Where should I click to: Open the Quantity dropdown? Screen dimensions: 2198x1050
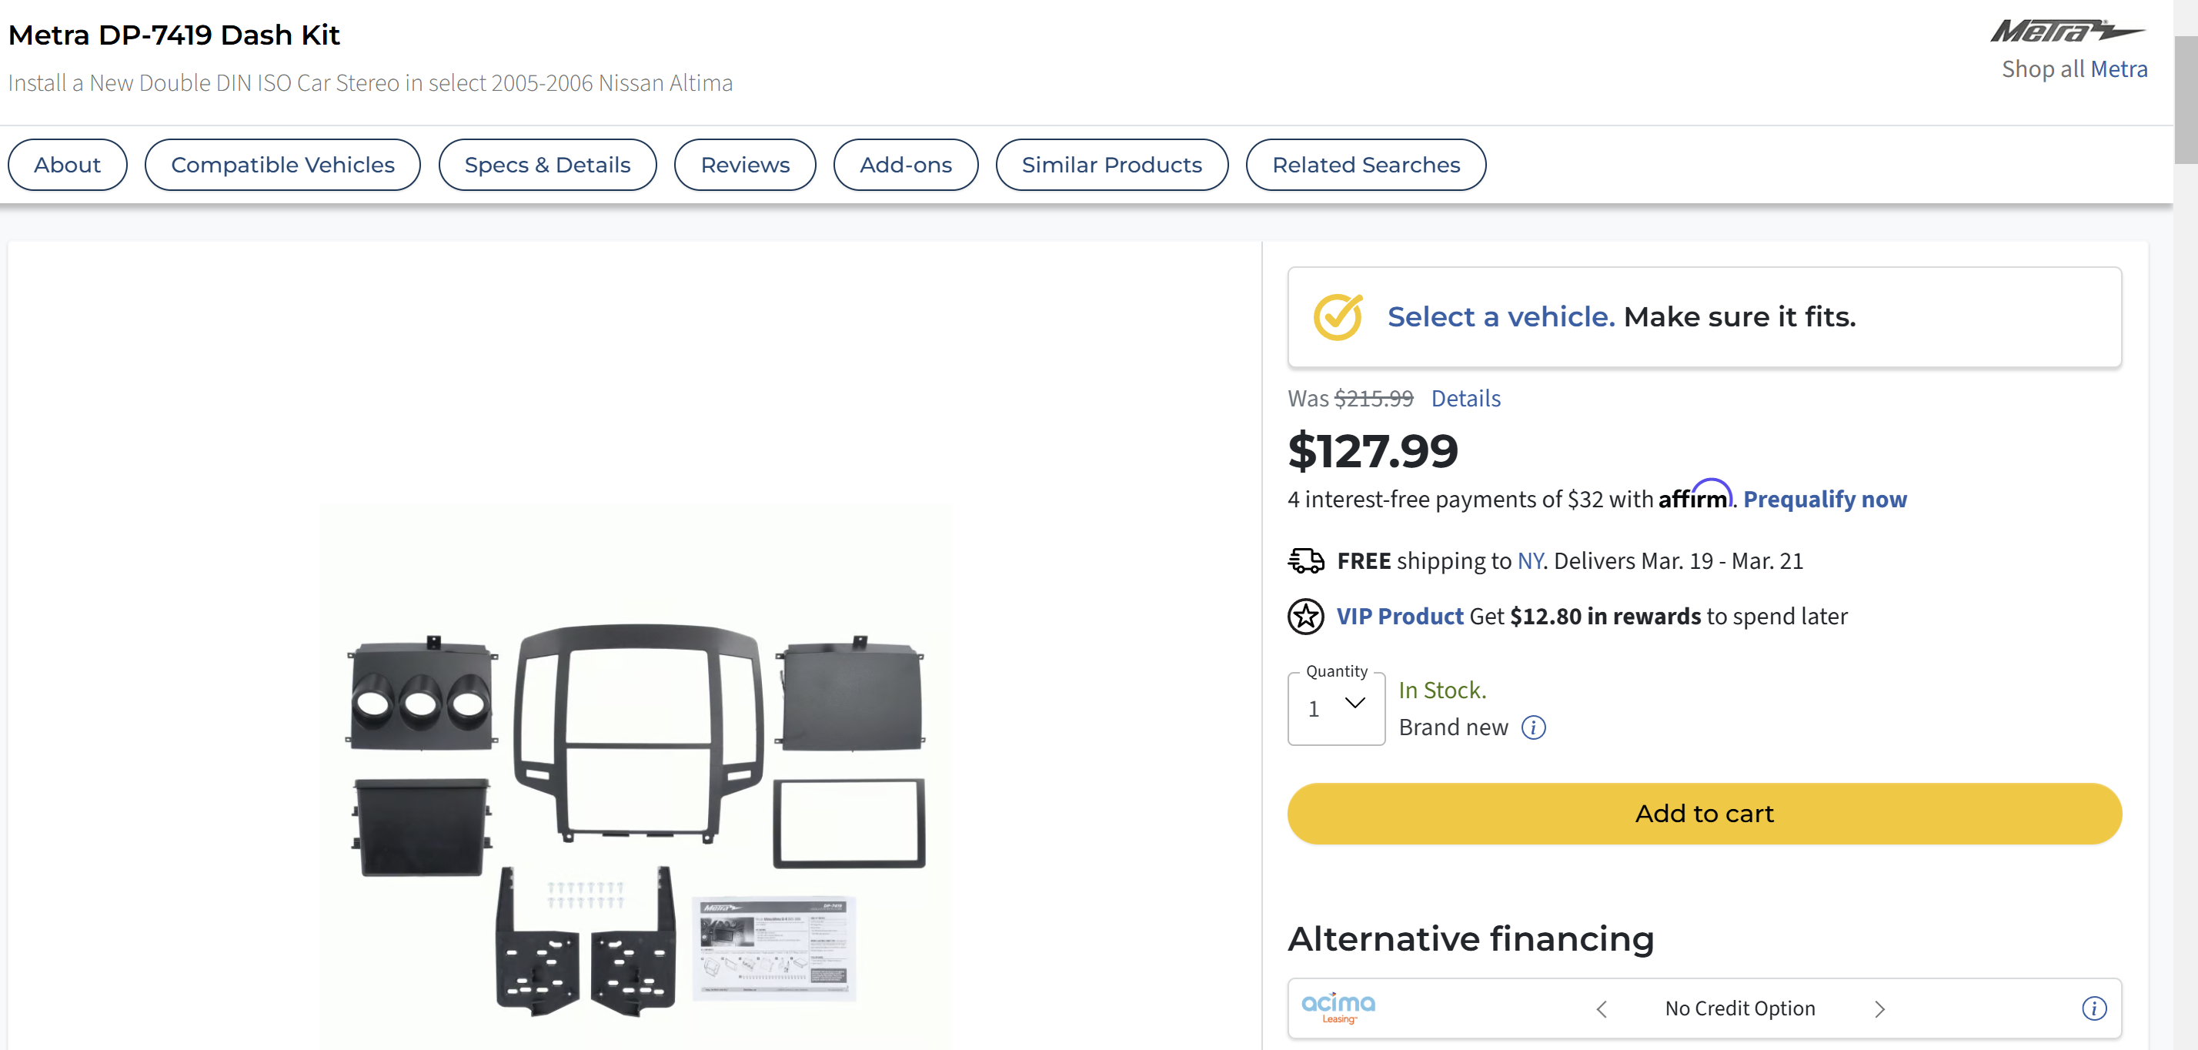(1336, 708)
